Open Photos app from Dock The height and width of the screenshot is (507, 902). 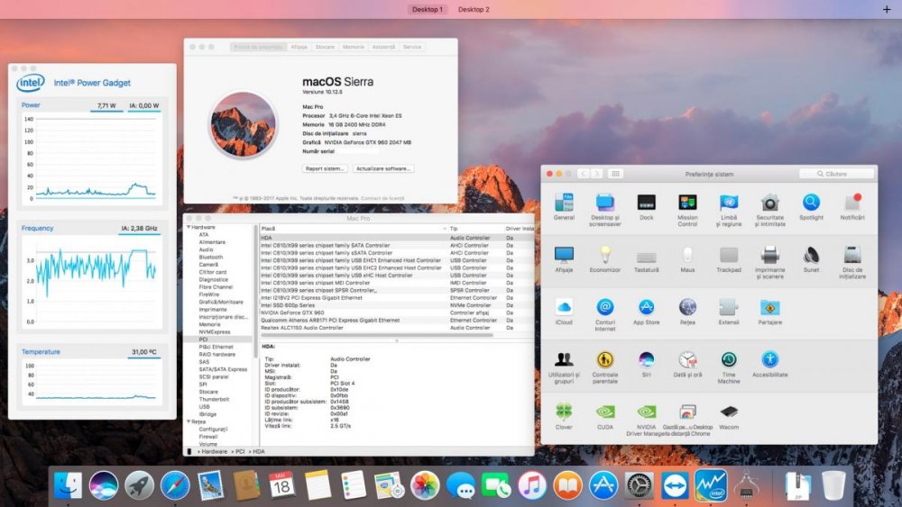click(425, 485)
